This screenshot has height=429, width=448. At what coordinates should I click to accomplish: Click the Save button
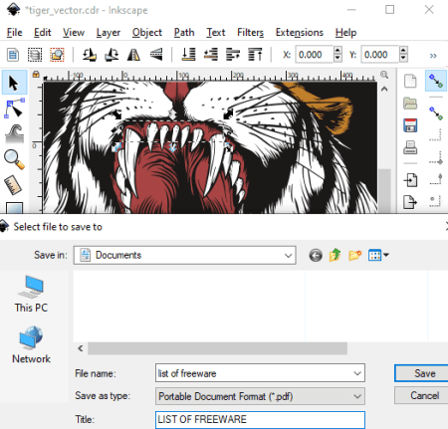(421, 373)
